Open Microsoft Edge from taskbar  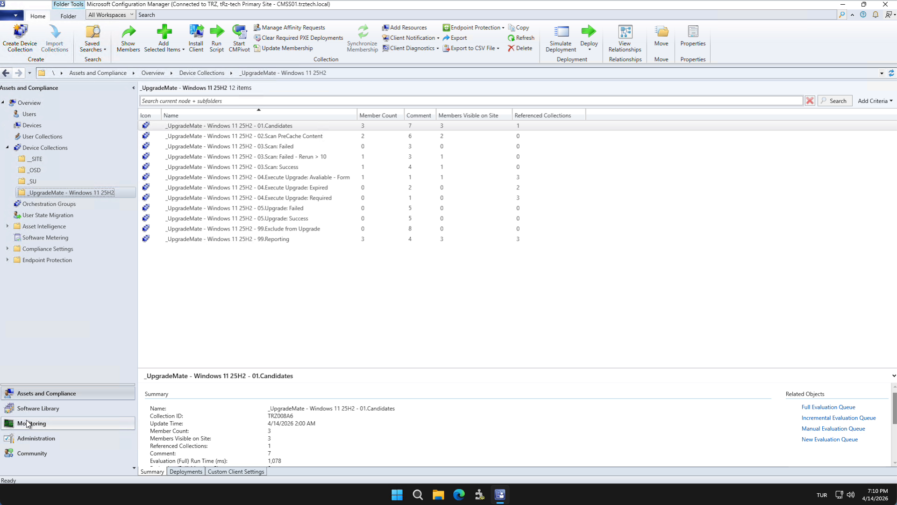pos(459,495)
